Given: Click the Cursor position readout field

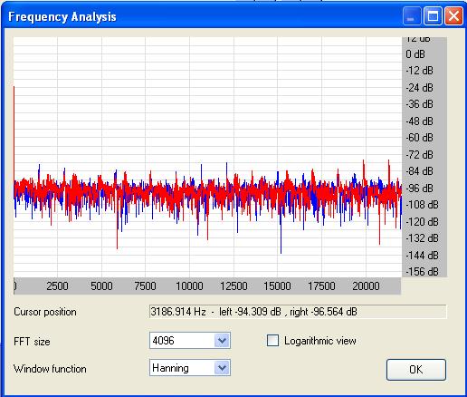Looking at the screenshot, I should 298,312.
